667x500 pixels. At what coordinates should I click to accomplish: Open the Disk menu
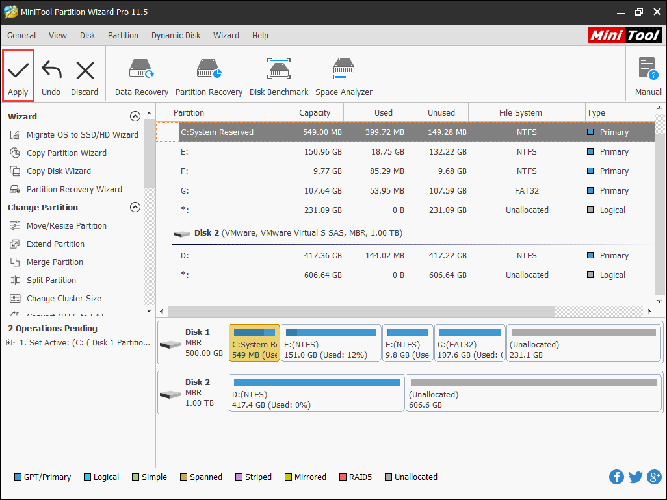(88, 36)
